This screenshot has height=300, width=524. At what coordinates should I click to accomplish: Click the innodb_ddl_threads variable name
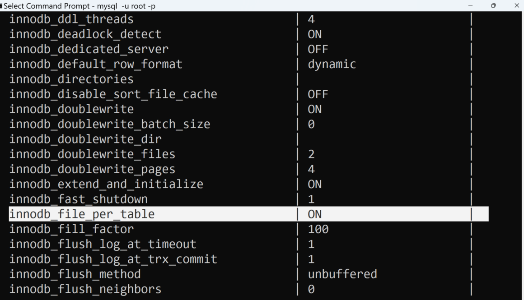(71, 19)
